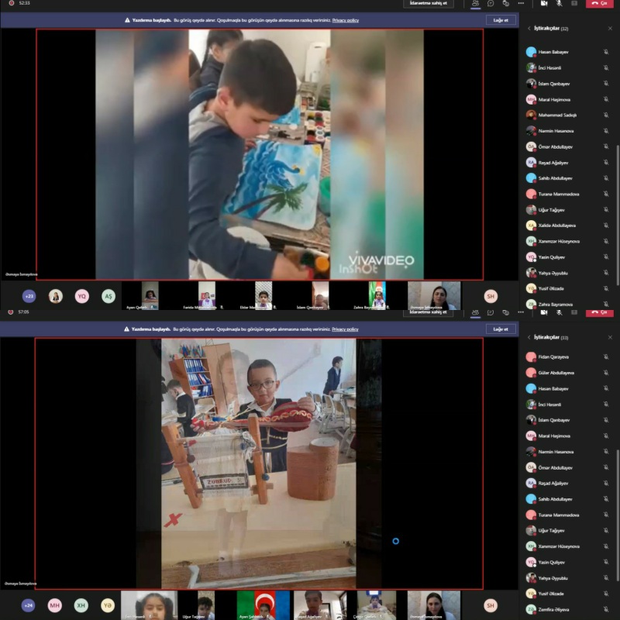Leave the 52:33 meeting with red hang-up button
The width and height of the screenshot is (620, 620).
click(599, 3)
